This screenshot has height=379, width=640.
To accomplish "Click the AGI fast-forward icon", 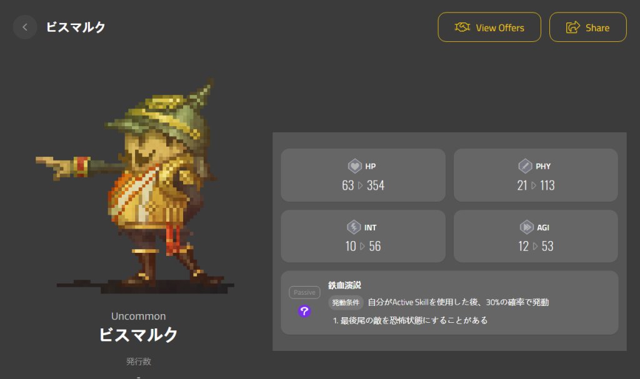I will pyautogui.click(x=526, y=227).
